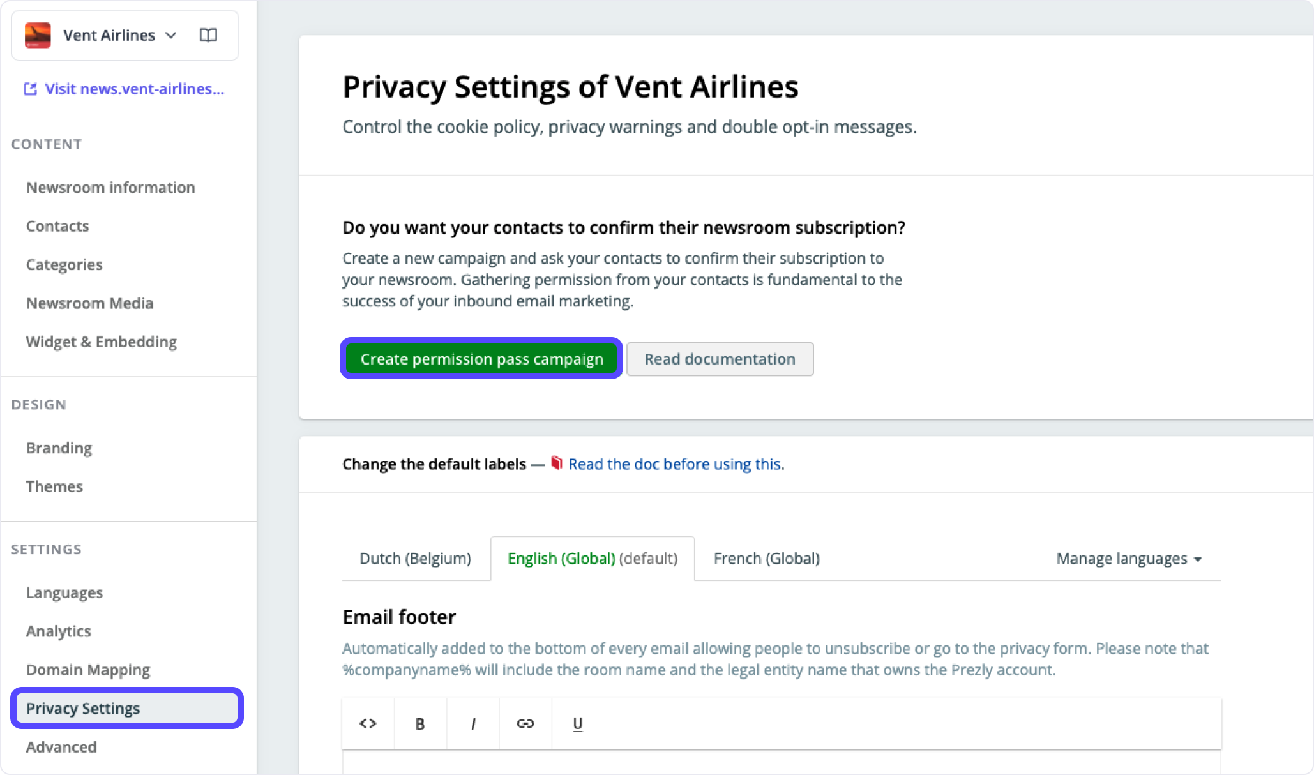The height and width of the screenshot is (775, 1314).
Task: Click the external link icon near Visit news
Action: pyautogui.click(x=30, y=89)
